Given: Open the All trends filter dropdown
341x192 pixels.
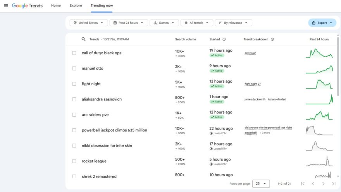Looking at the screenshot, I should pos(197,22).
